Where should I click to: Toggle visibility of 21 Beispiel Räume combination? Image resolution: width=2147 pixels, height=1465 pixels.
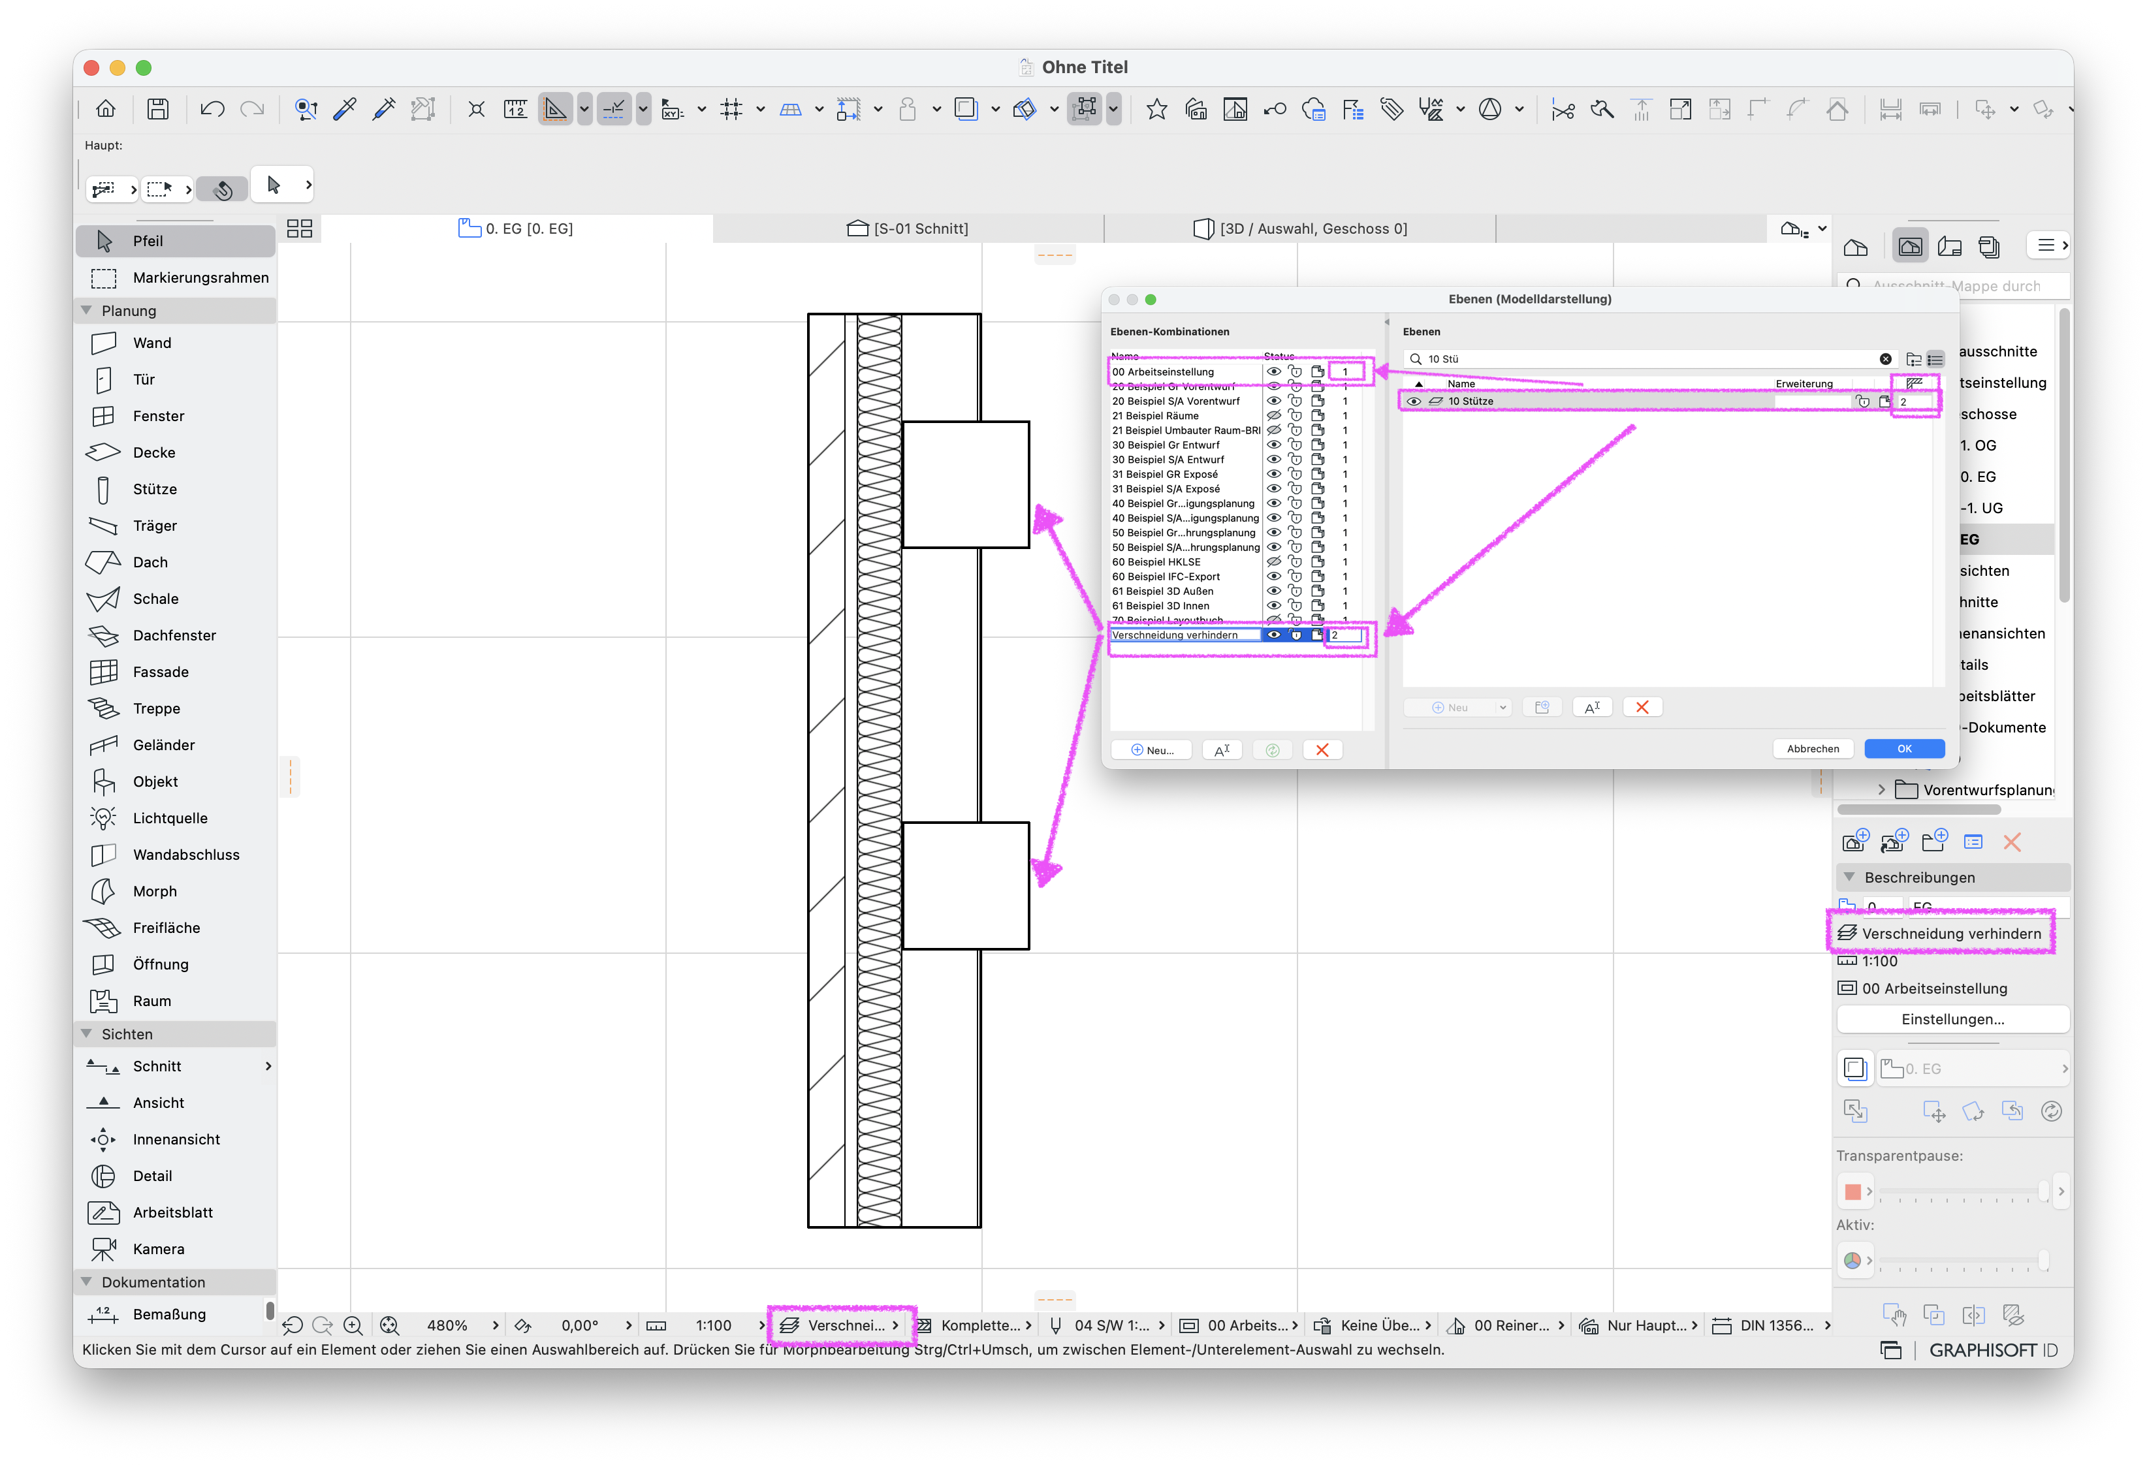click(1273, 416)
